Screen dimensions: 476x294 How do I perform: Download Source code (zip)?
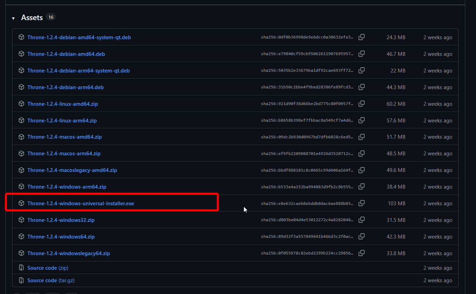pyautogui.click(x=48, y=268)
